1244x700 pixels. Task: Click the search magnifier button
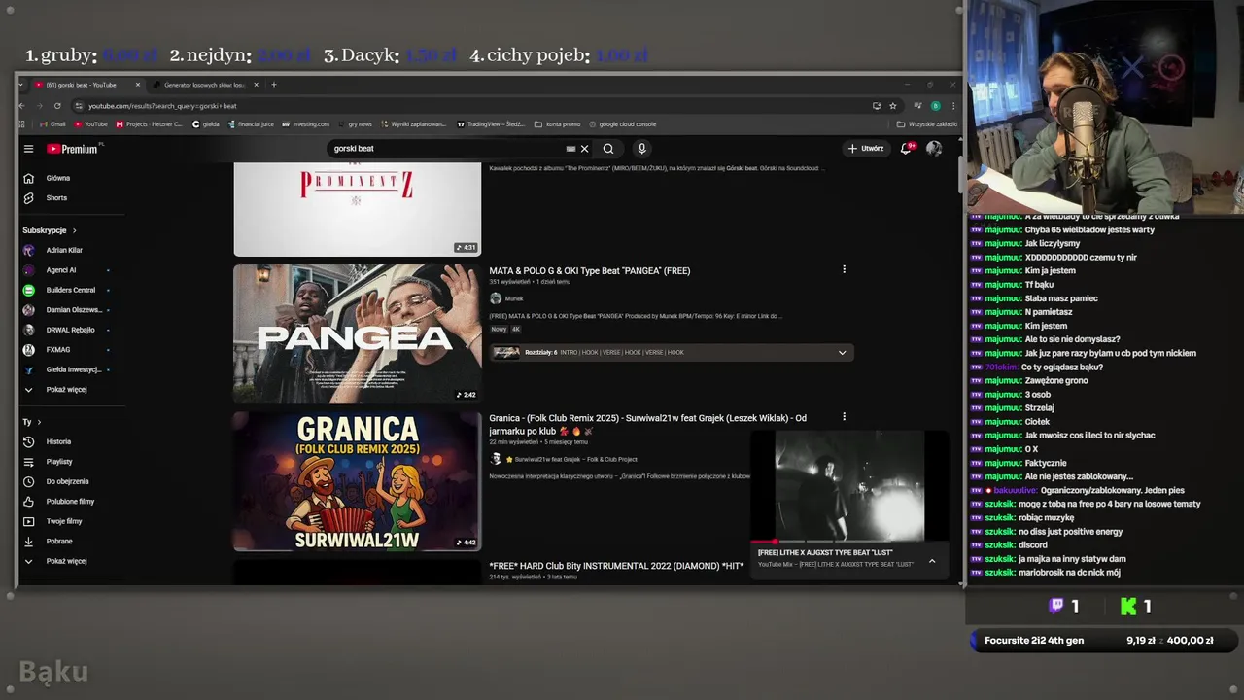point(608,149)
